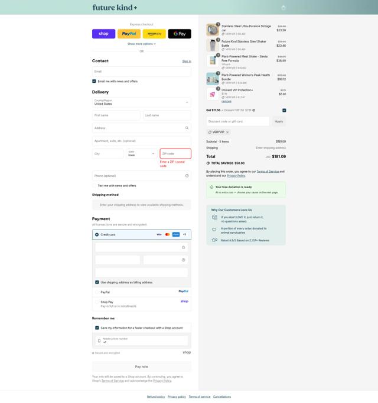The image size is (378, 403).
Task: Remove Onward VIP Protection+ from order
Action: (226, 101)
